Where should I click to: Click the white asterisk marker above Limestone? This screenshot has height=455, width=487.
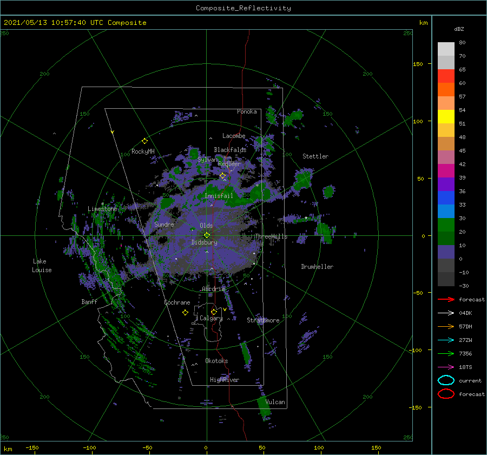point(102,204)
